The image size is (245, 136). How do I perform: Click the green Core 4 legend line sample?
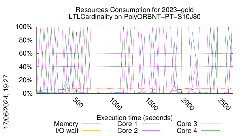click(210, 131)
